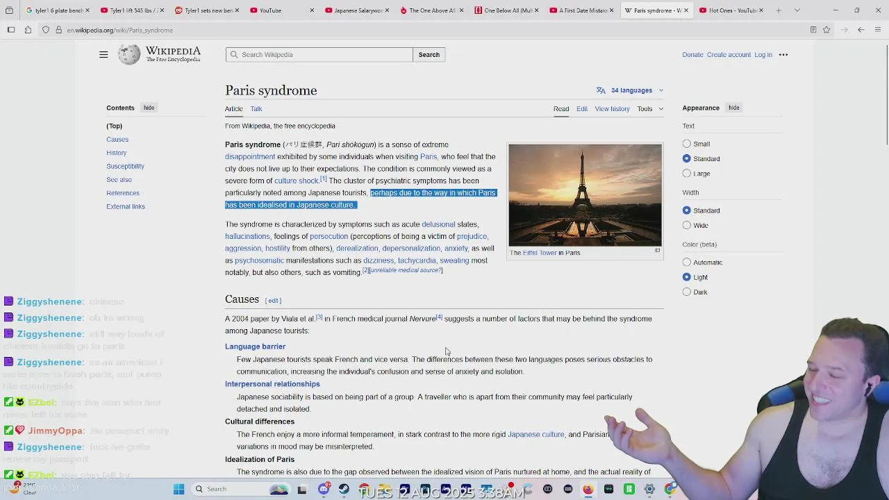889x500 pixels.
Task: Open a new browser tab with plus
Action: point(779,10)
